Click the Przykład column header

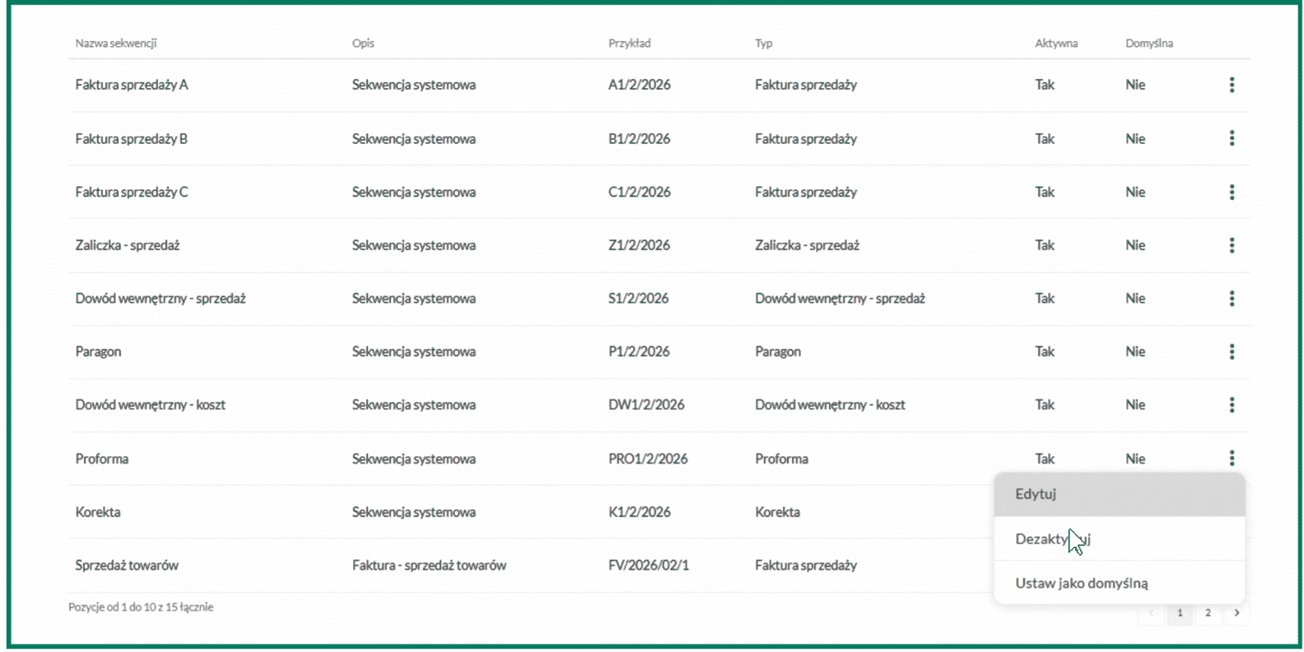[630, 43]
